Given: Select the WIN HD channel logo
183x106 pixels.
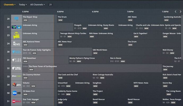Looking at the screenshot, I should tap(16, 93).
